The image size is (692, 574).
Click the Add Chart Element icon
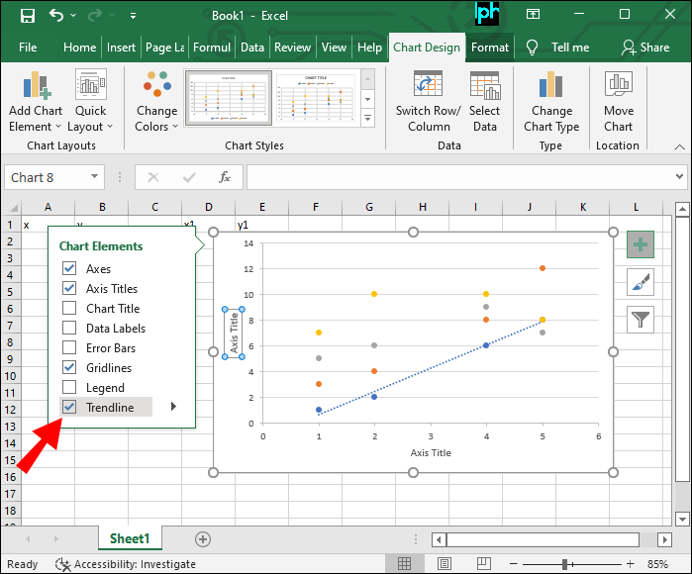[x=36, y=86]
